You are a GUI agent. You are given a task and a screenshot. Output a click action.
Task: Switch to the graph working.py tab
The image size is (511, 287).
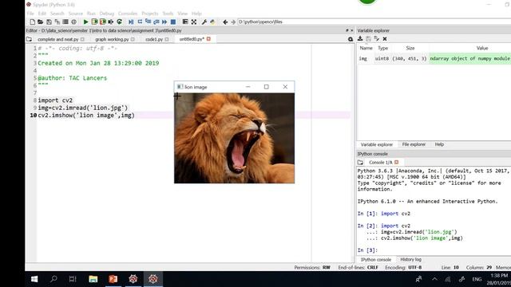point(112,39)
